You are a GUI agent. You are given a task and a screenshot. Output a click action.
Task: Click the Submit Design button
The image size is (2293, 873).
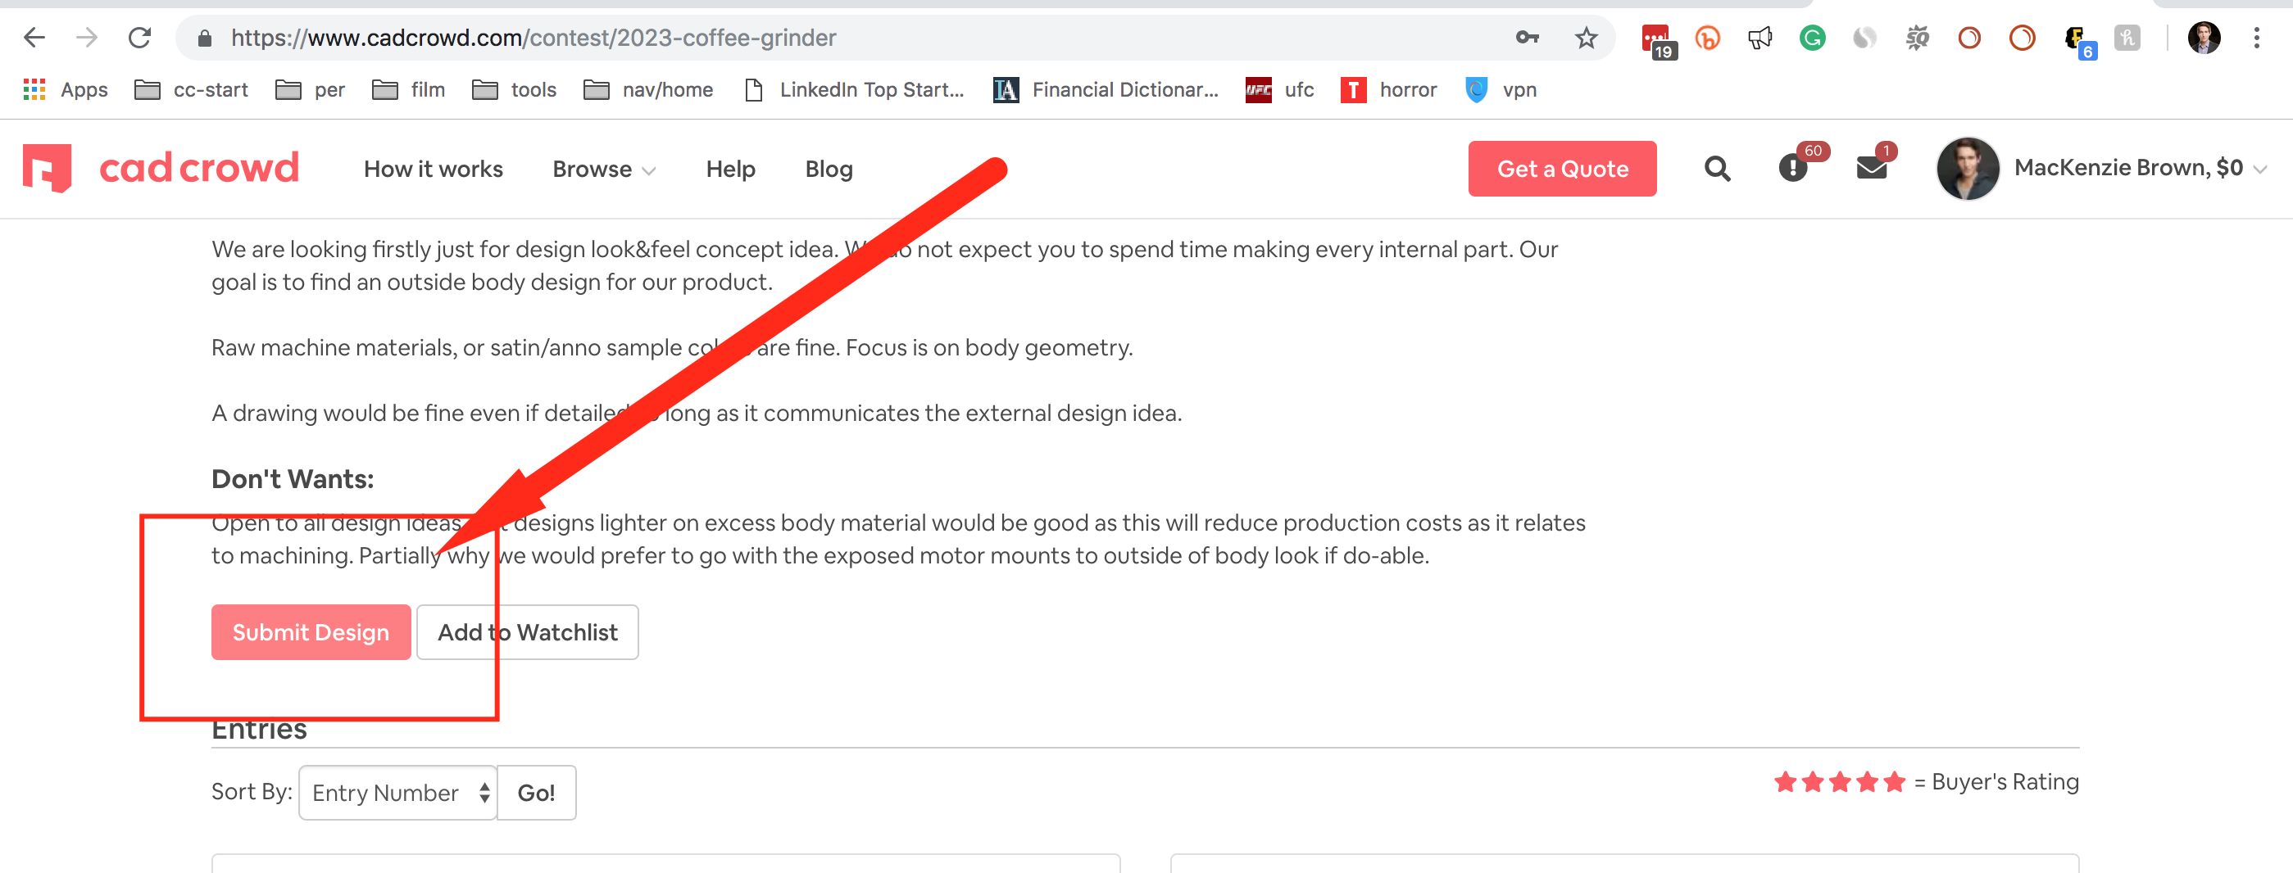[x=311, y=632]
